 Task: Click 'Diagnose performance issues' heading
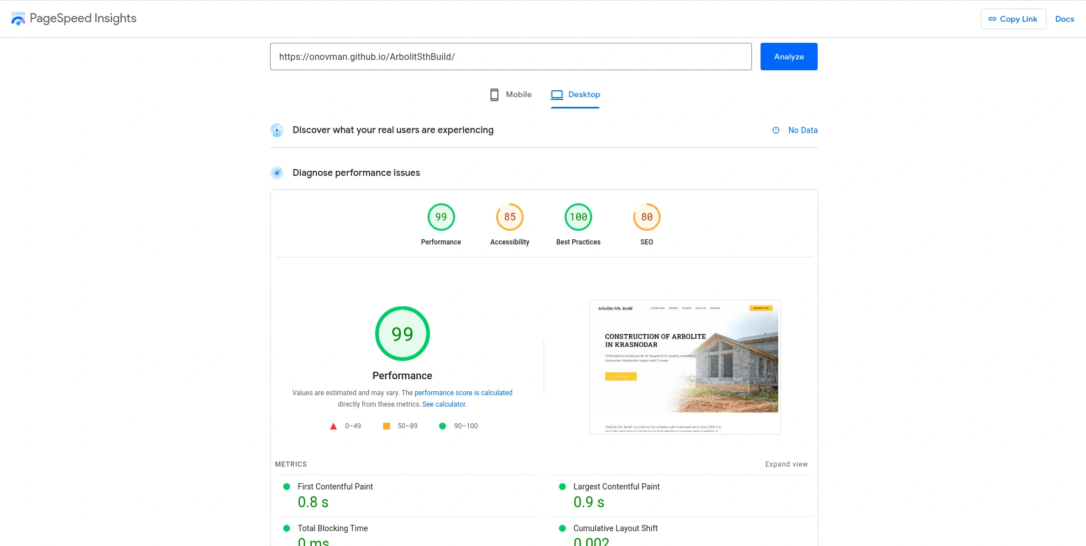pos(356,172)
